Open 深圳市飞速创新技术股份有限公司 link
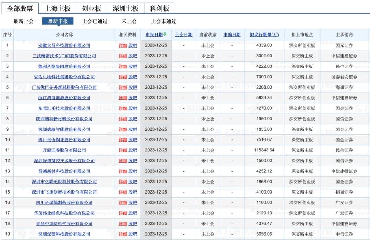Screen dimensions: 370x240 coord(64,192)
